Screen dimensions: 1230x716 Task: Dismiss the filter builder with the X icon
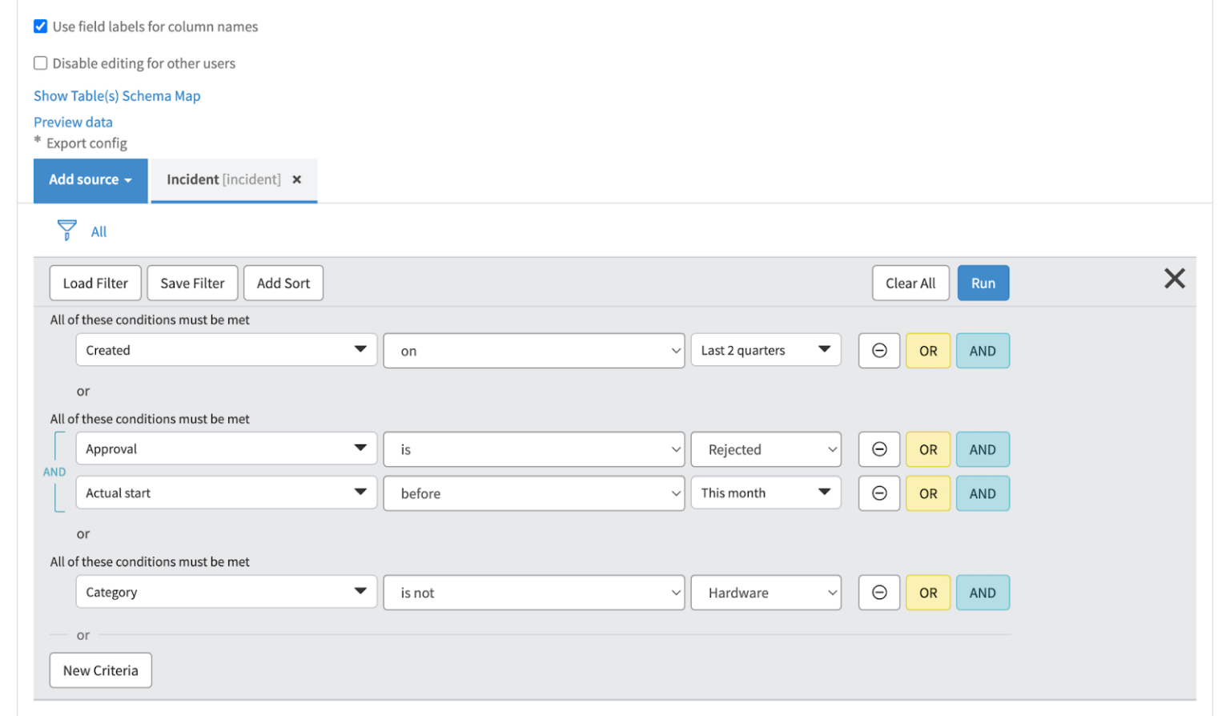(1174, 279)
